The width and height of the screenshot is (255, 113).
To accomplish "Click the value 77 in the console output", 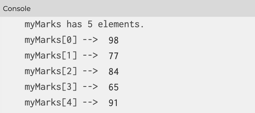I will click(x=114, y=56).
